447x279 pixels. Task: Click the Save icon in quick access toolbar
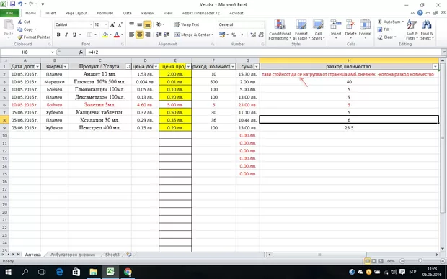(x=12, y=4)
